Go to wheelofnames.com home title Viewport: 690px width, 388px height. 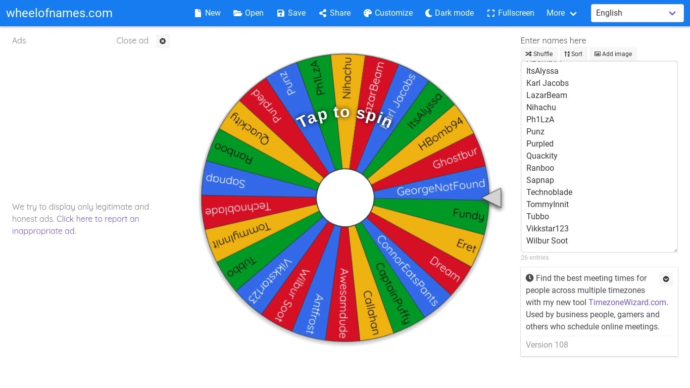[59, 13]
